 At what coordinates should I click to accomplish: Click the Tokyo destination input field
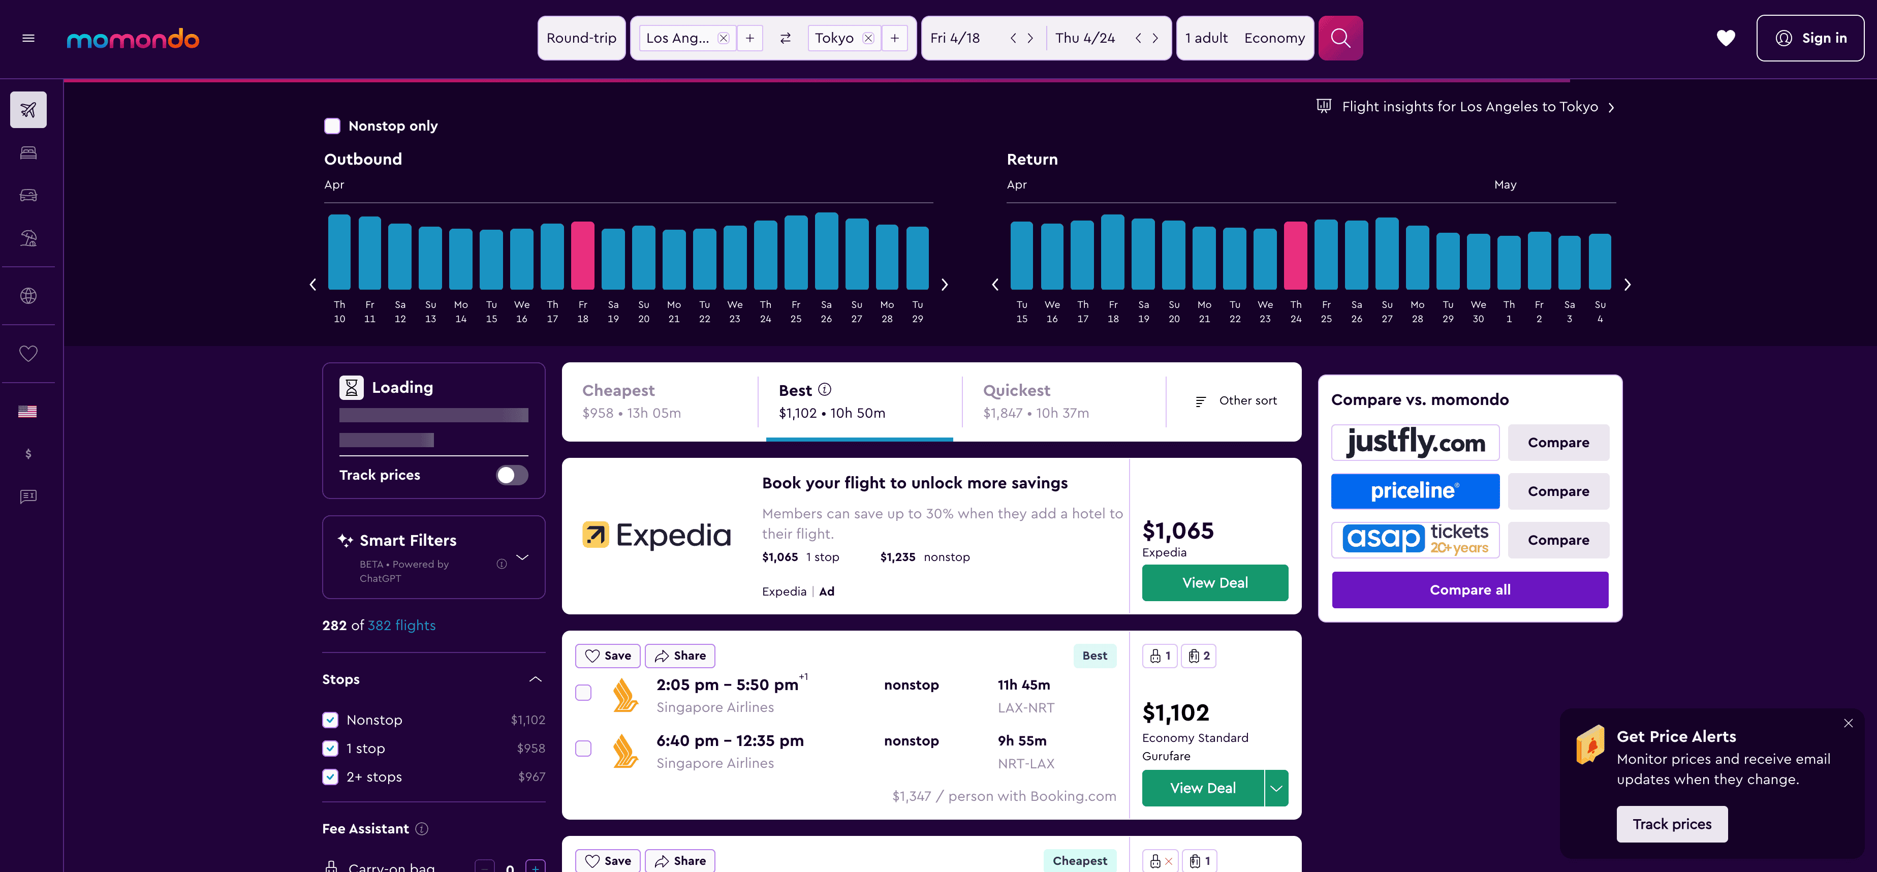pyautogui.click(x=834, y=38)
